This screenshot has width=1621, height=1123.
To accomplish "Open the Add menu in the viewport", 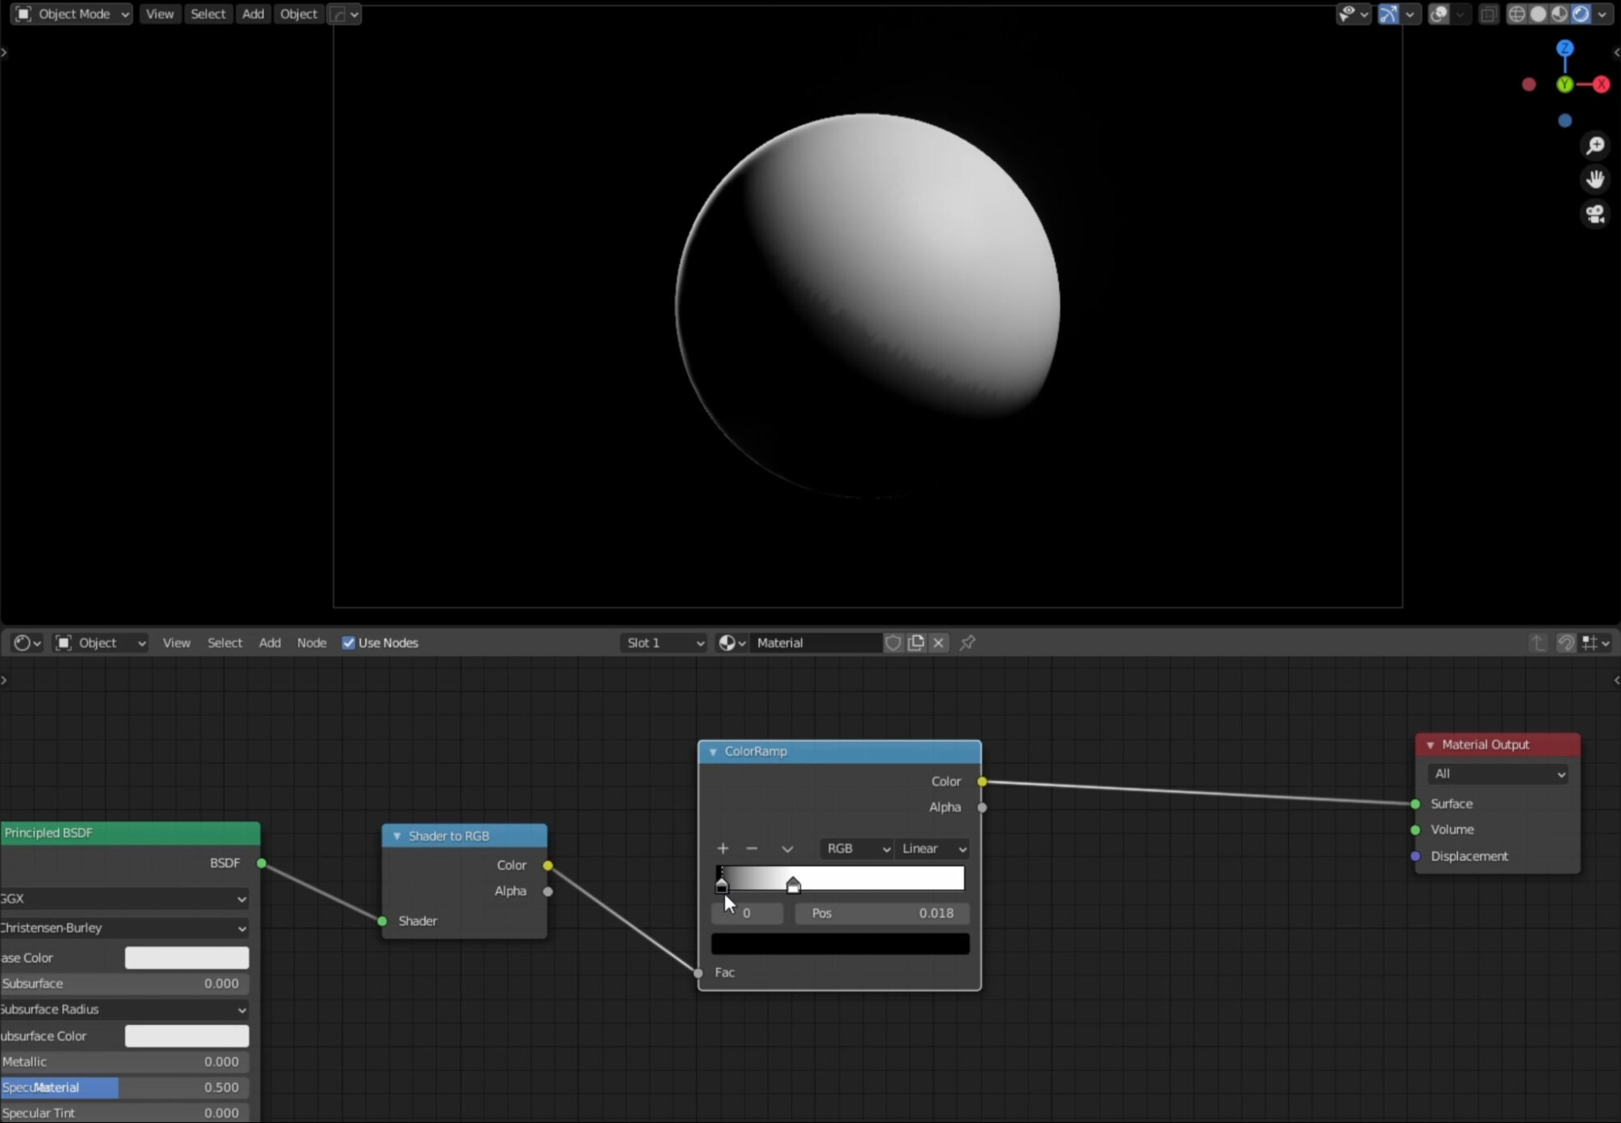I will click(x=252, y=14).
